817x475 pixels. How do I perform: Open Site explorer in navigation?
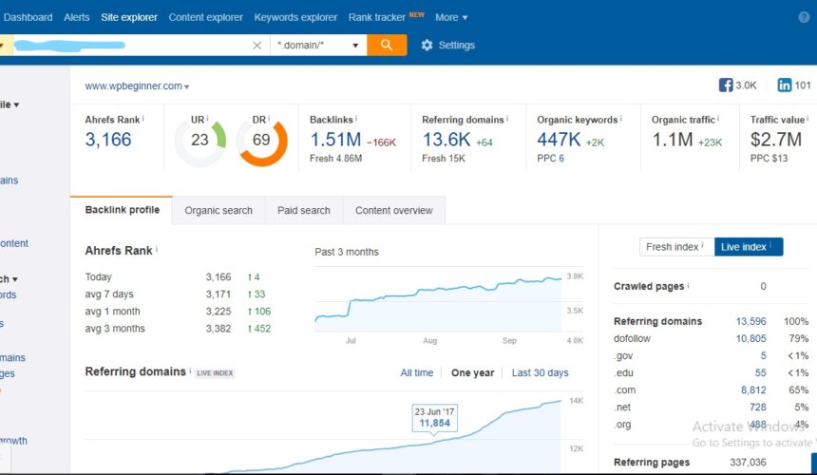(x=129, y=17)
